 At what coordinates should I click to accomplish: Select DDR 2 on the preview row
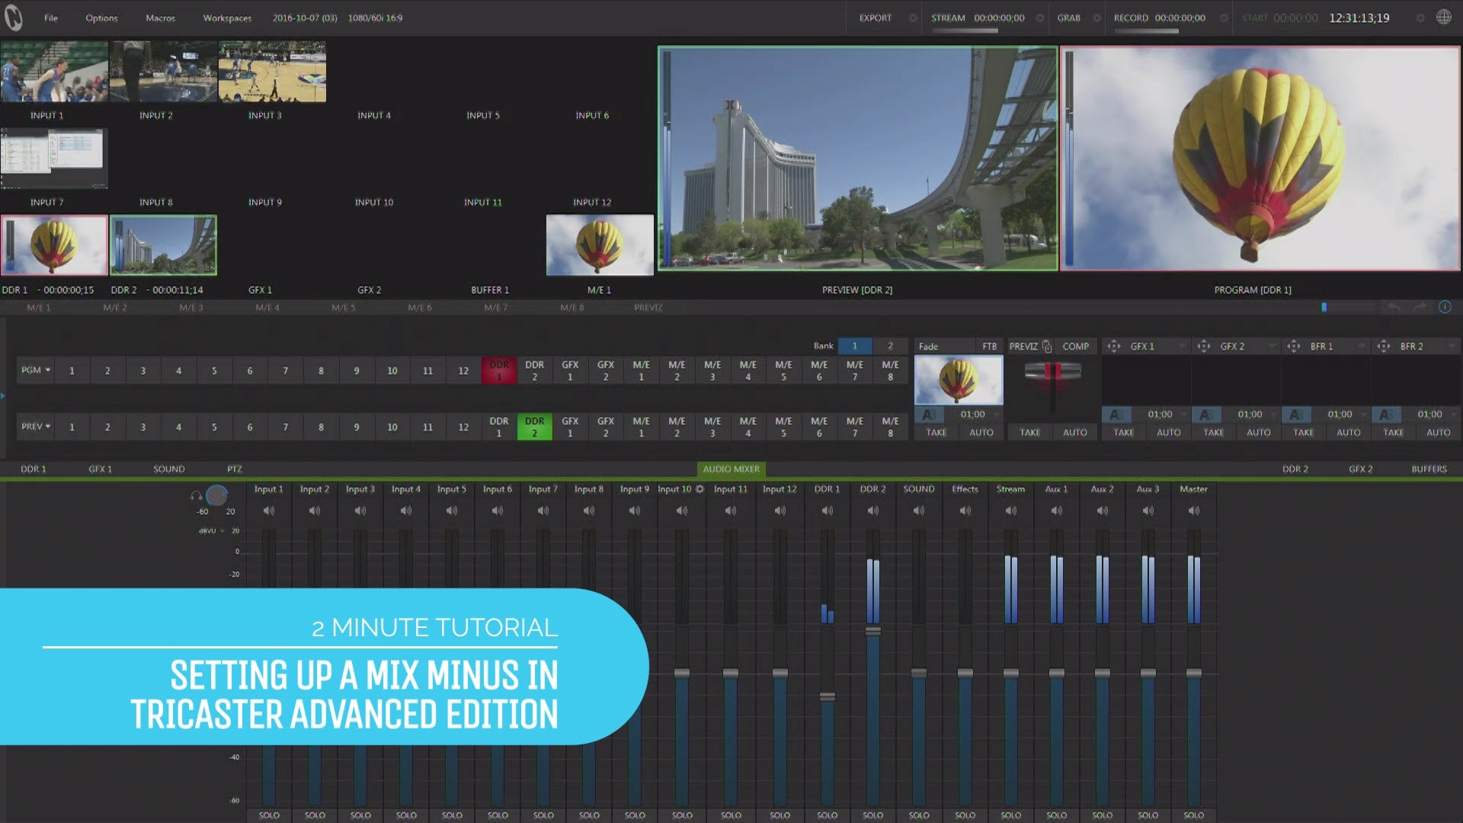(x=534, y=427)
